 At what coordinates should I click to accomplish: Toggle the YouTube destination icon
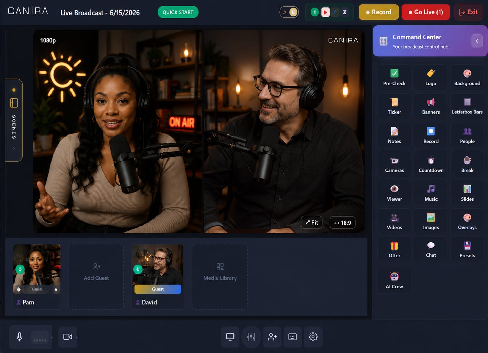click(x=325, y=12)
